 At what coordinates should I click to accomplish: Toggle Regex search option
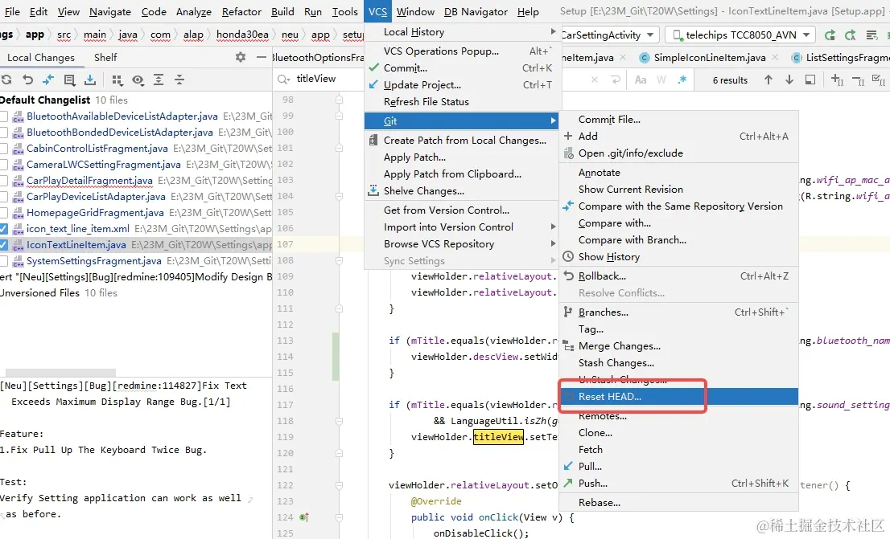[x=682, y=80]
